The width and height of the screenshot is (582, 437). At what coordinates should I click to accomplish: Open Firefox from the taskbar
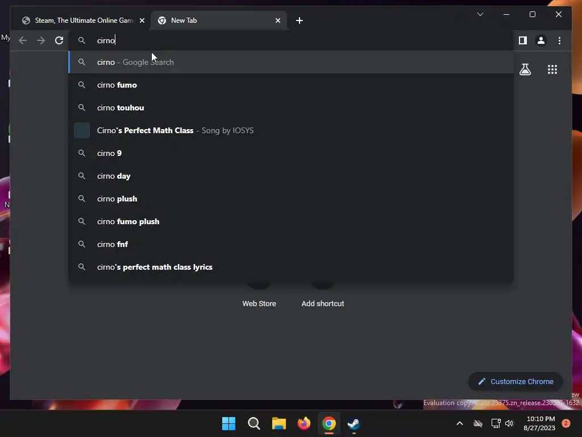pos(304,423)
